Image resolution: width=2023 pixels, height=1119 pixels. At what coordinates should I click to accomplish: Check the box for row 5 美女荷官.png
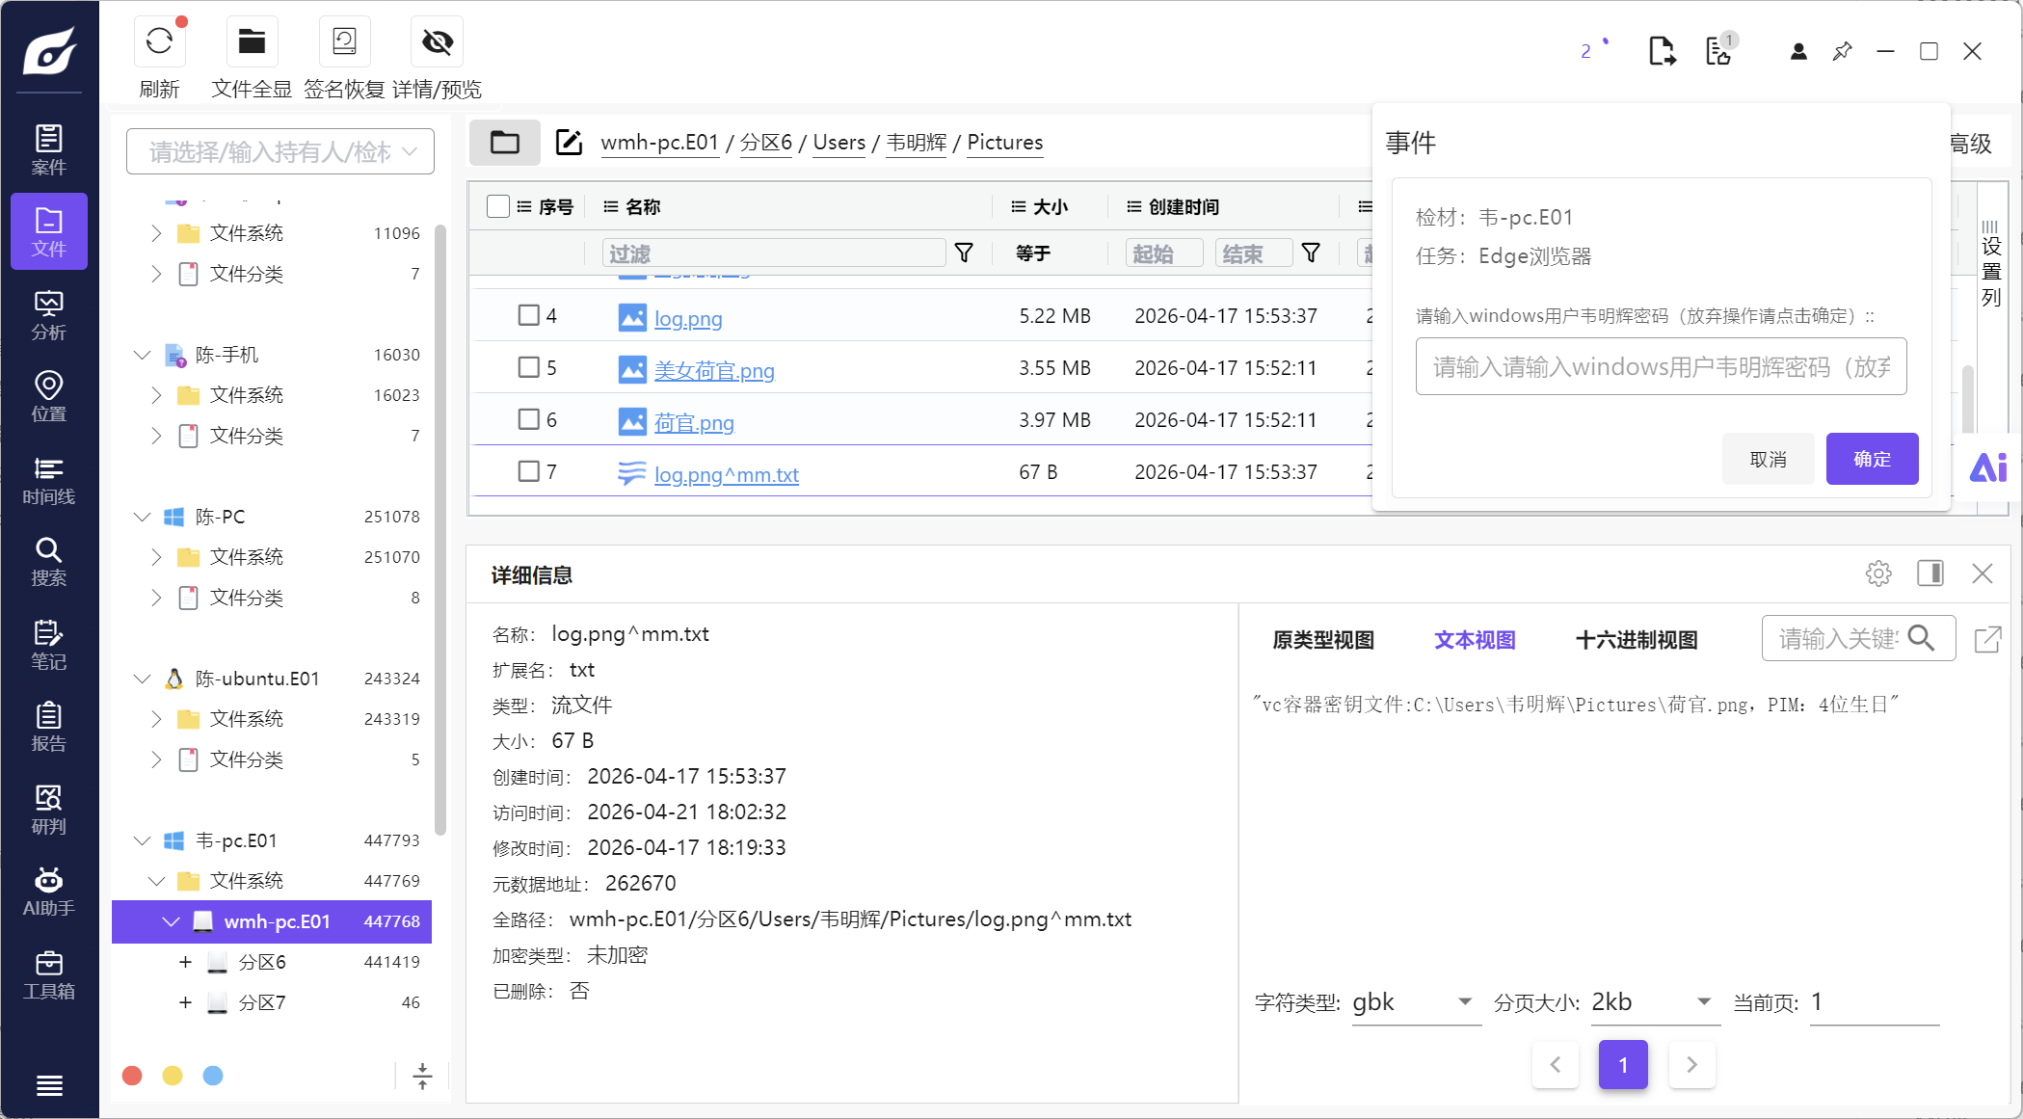[529, 367]
